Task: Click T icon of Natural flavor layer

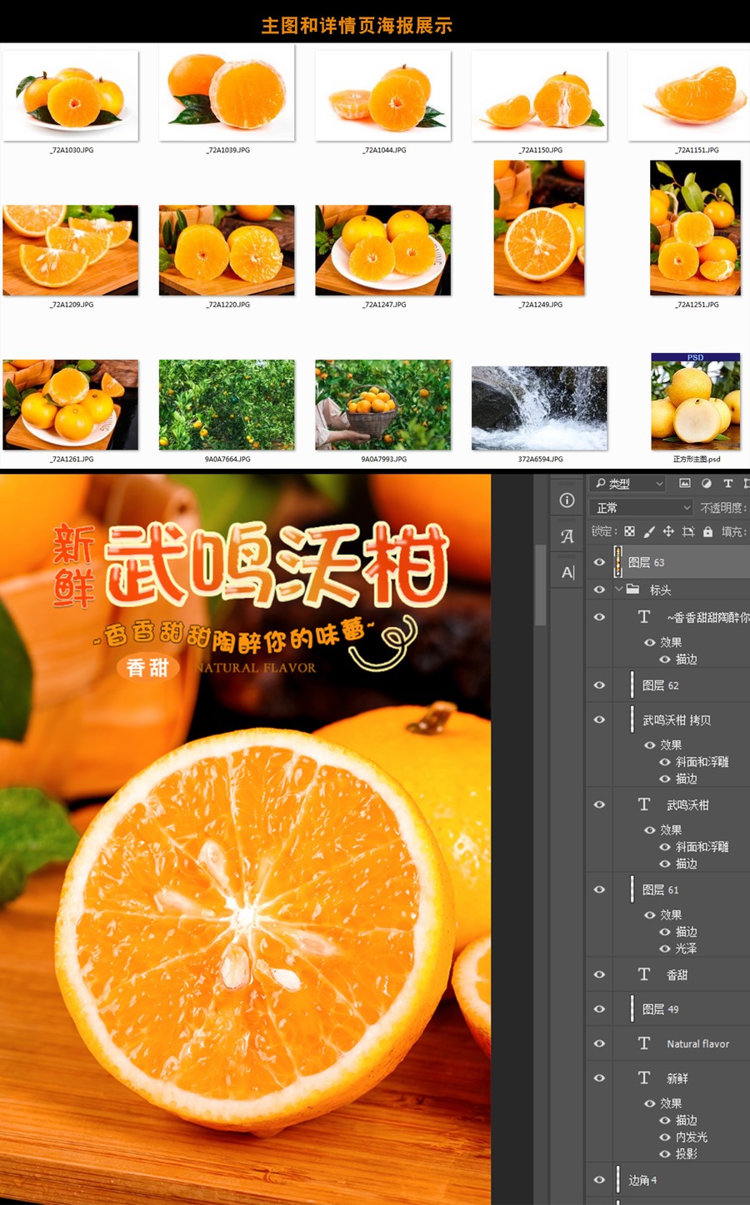Action: coord(644,1043)
